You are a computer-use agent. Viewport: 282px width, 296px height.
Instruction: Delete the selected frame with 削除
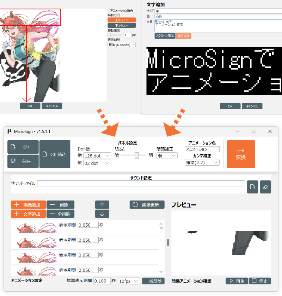[60, 205]
